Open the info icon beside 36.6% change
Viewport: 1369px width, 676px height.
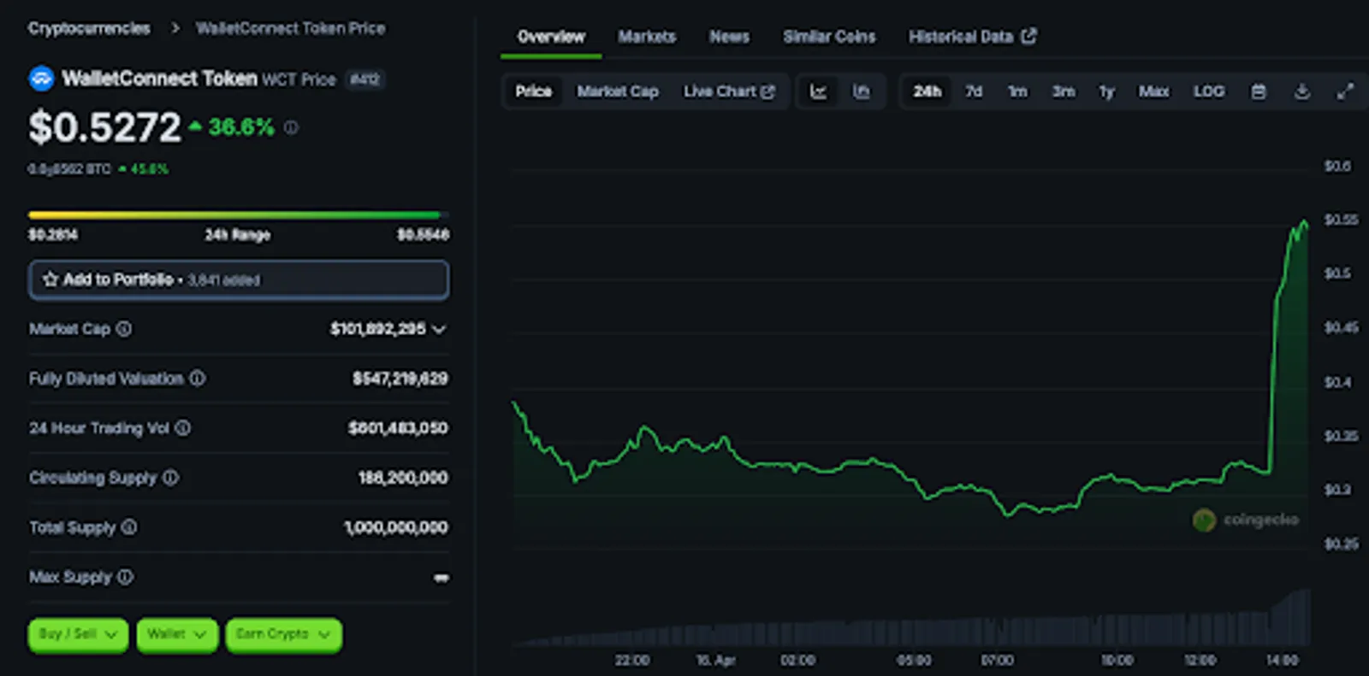[x=292, y=127]
